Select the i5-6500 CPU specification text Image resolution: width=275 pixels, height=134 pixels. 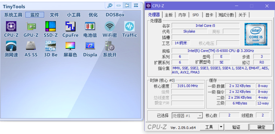pyautogui.click(x=221, y=51)
